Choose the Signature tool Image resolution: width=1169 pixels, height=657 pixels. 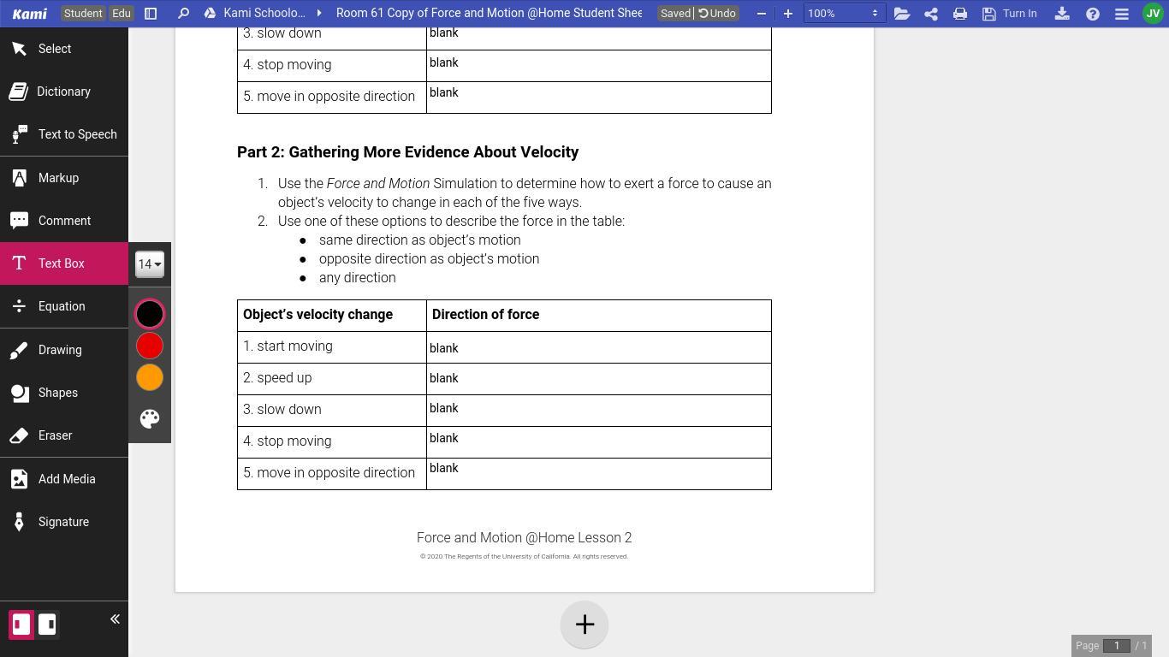pos(64,522)
